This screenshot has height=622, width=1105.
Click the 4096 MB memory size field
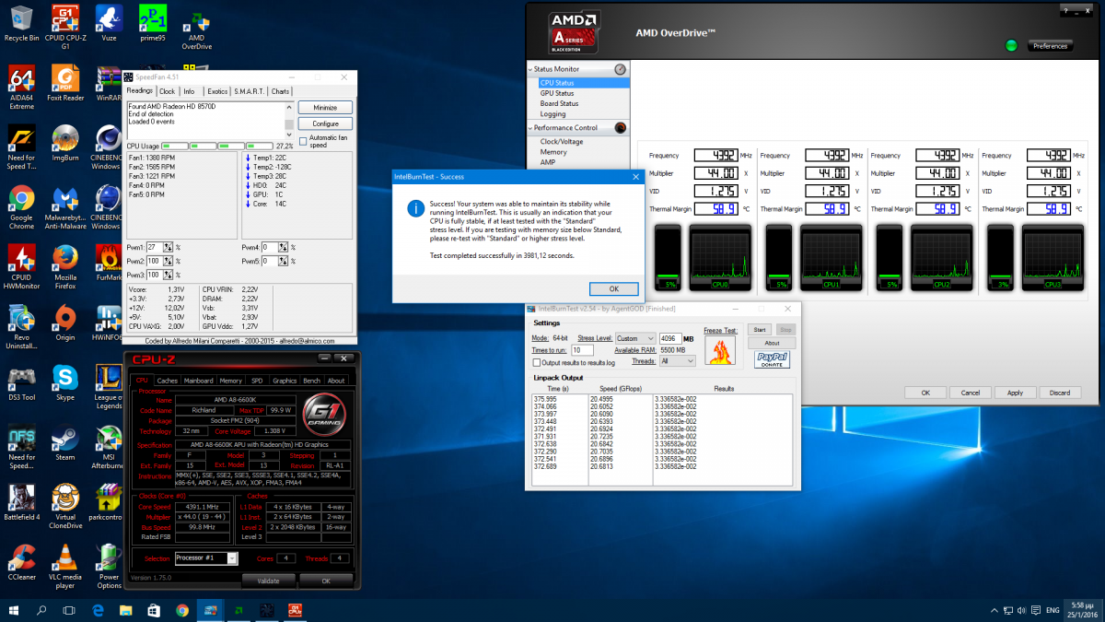[x=670, y=338]
